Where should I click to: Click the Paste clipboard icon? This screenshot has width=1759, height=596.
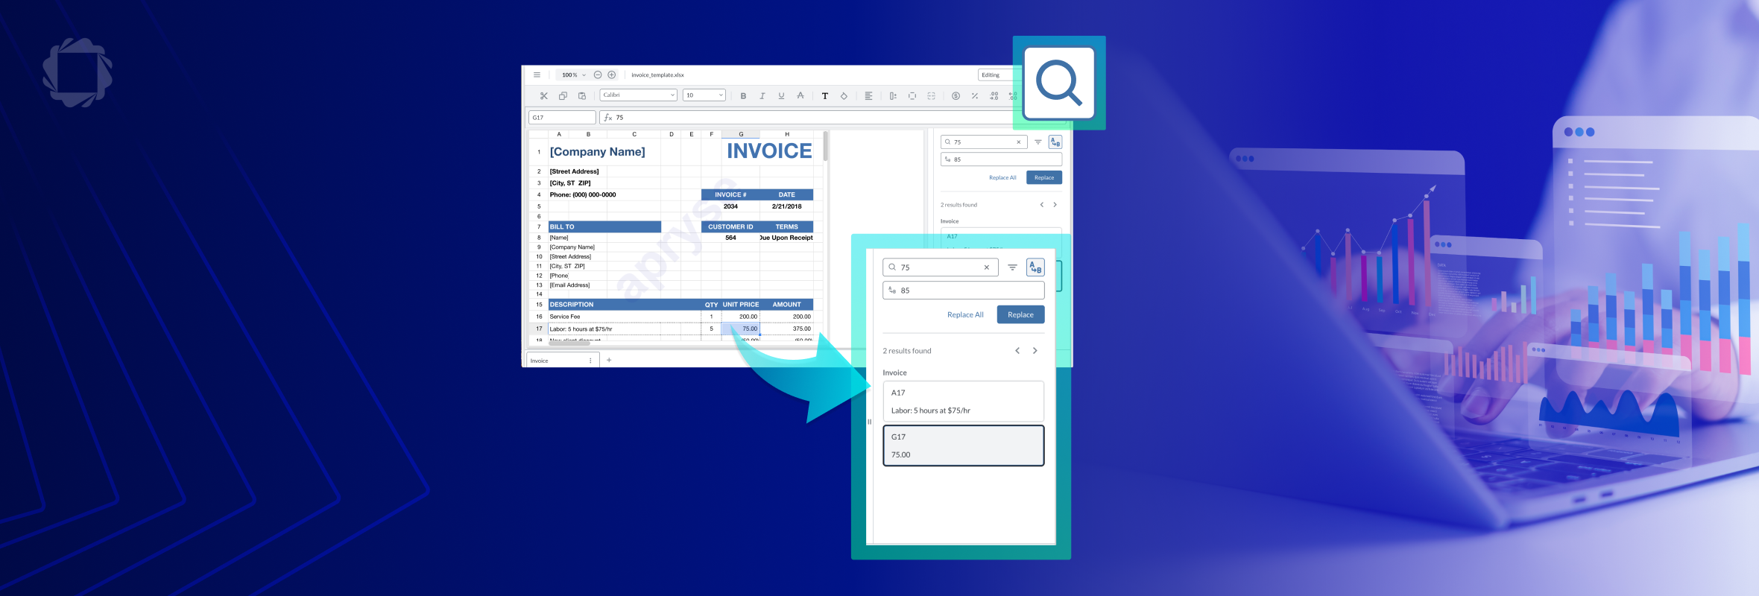582,95
